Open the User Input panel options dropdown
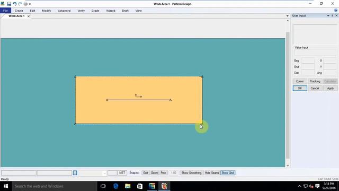Image resolution: width=339 pixels, height=191 pixels. pyautogui.click(x=328, y=16)
